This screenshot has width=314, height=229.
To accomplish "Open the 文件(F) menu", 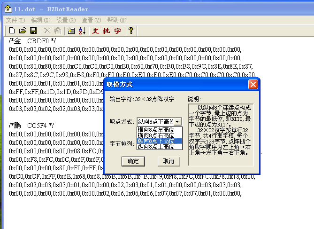I will [x=15, y=20].
